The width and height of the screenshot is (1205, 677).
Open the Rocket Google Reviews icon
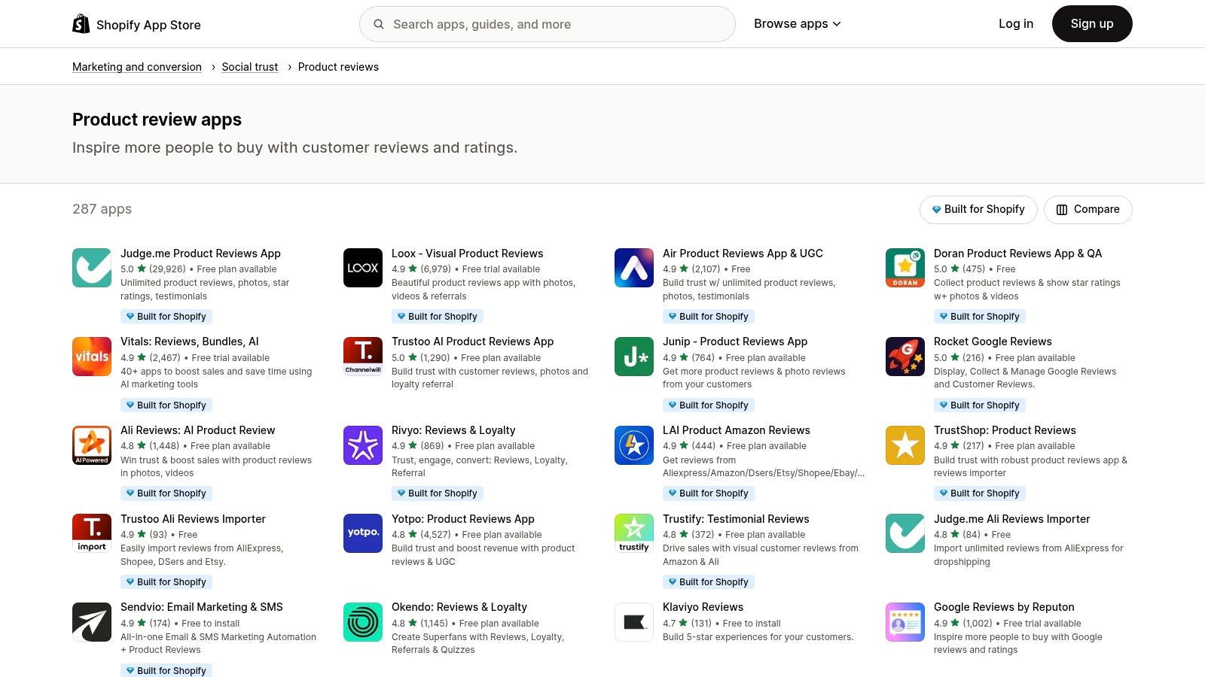(x=905, y=357)
